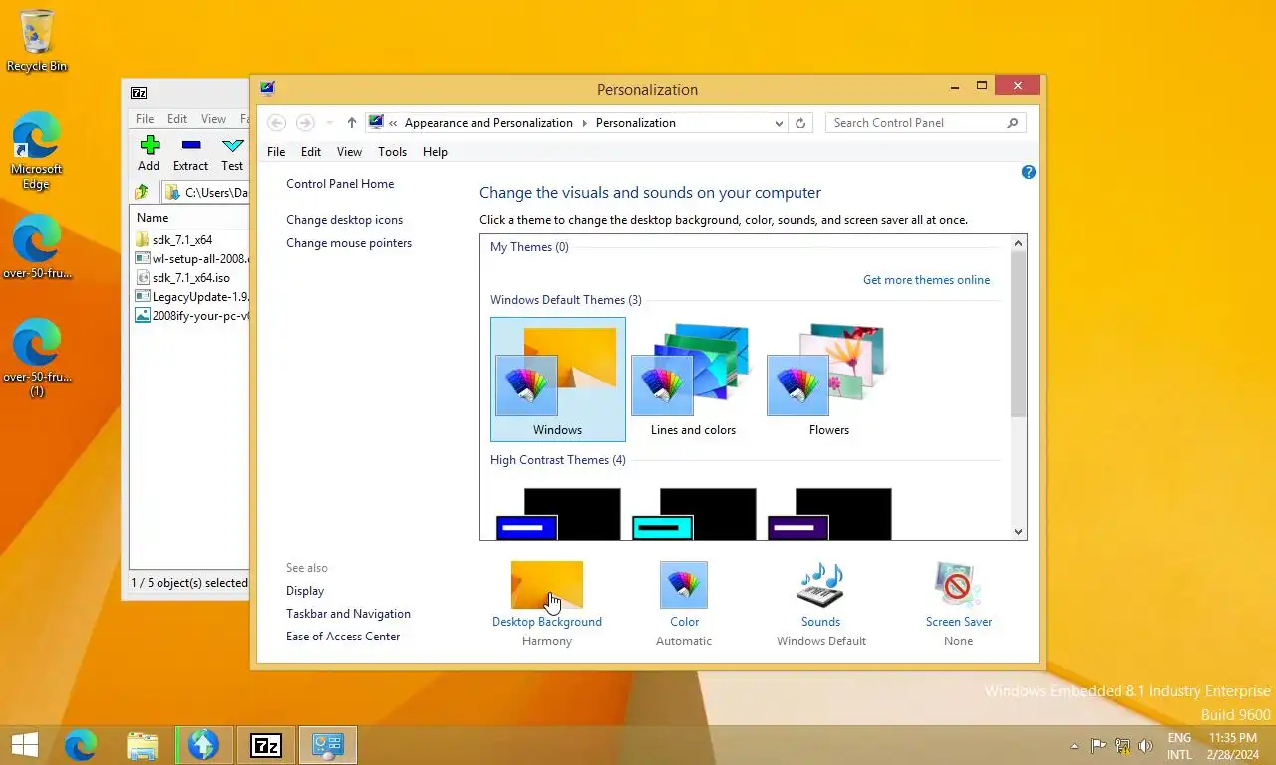Click Change mouse pointers link
Image resolution: width=1276 pixels, height=765 pixels.
click(349, 243)
